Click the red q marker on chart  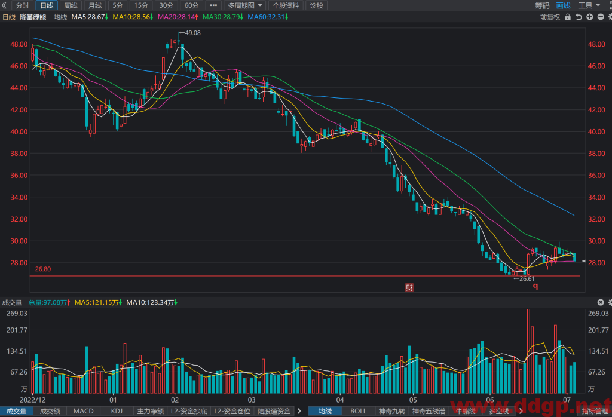coord(535,286)
